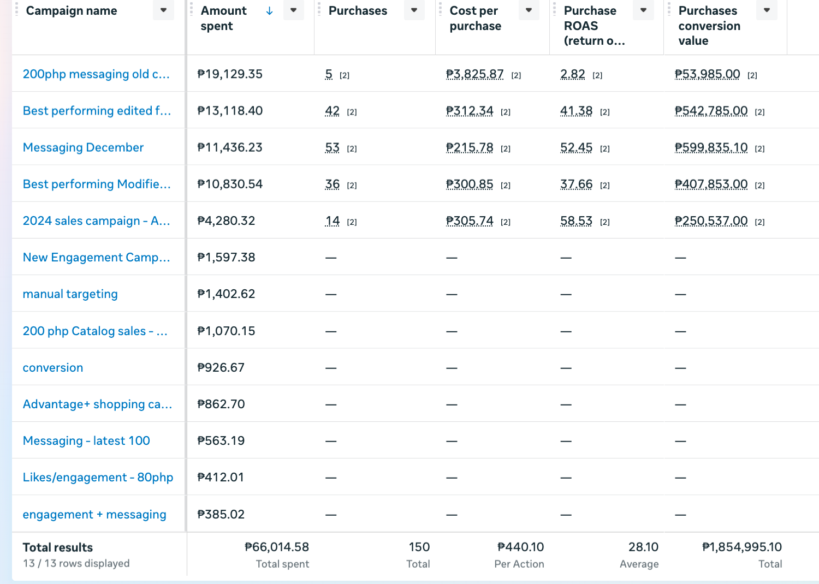The width and height of the screenshot is (819, 584).
Task: Grab the Cost per purchase drag handle
Action: 441,9
